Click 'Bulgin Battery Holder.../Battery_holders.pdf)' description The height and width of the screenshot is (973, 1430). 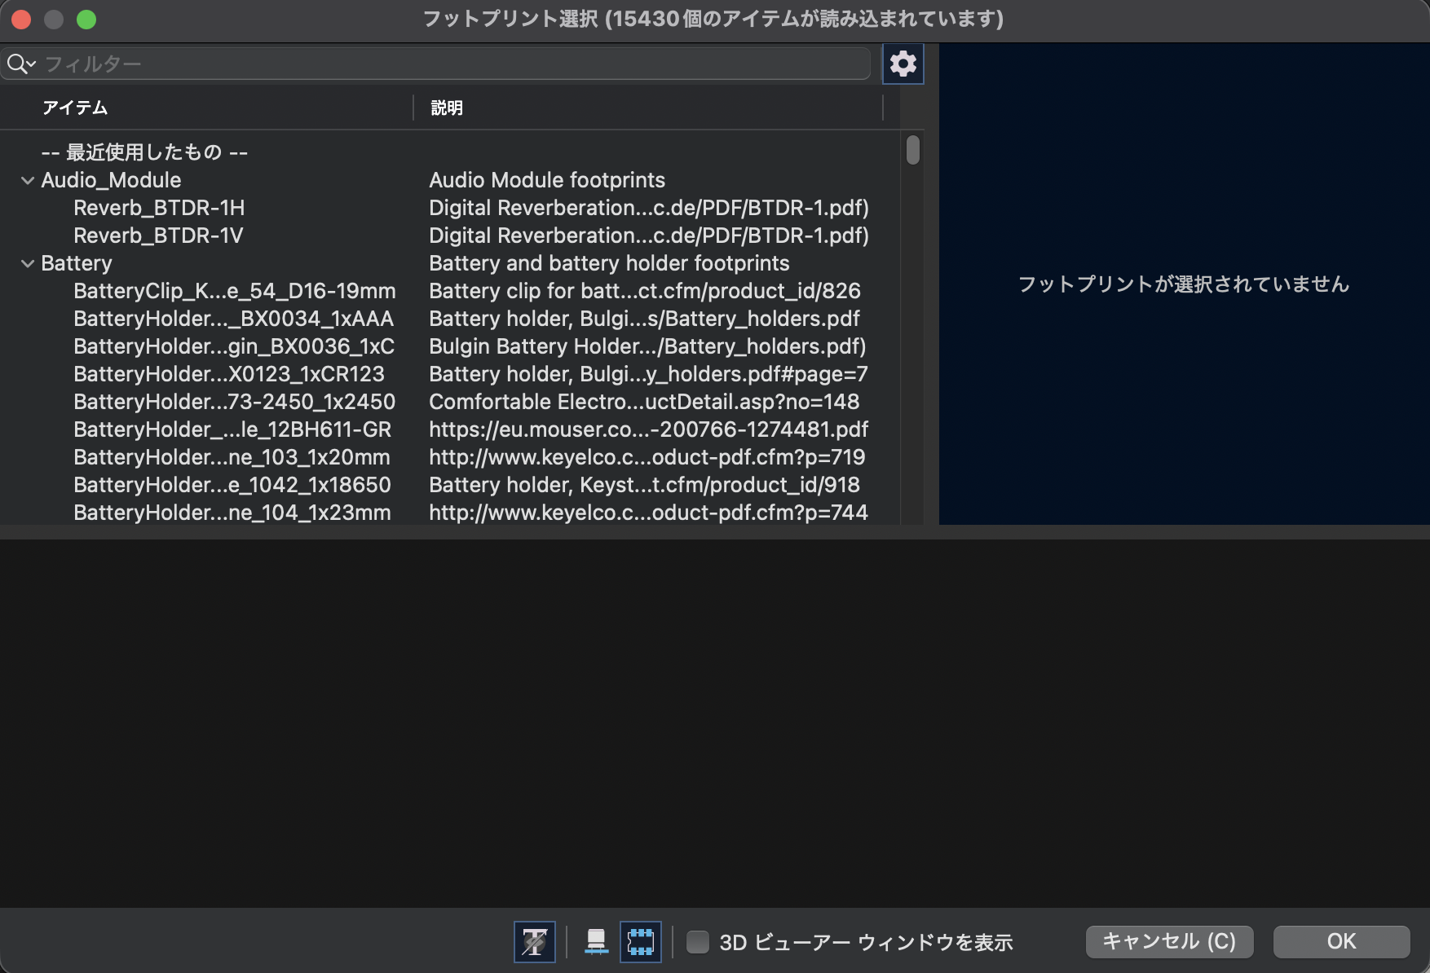pos(647,346)
